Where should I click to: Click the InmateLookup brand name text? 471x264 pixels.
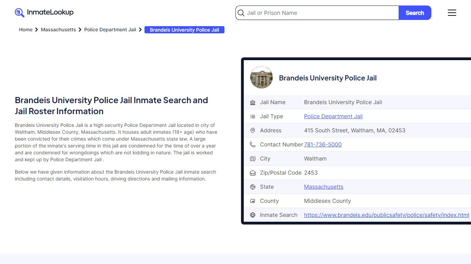[x=50, y=12]
